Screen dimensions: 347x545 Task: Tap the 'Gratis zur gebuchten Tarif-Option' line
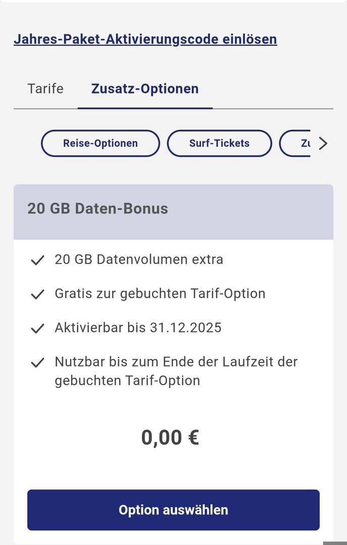(160, 294)
